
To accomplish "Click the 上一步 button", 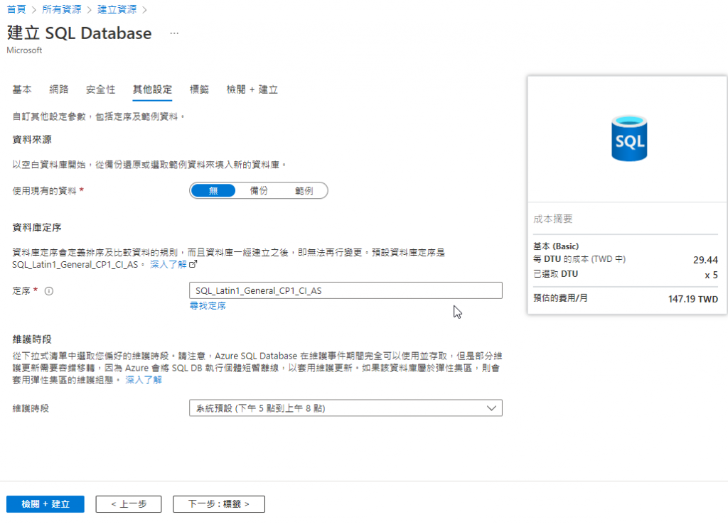I will [129, 504].
